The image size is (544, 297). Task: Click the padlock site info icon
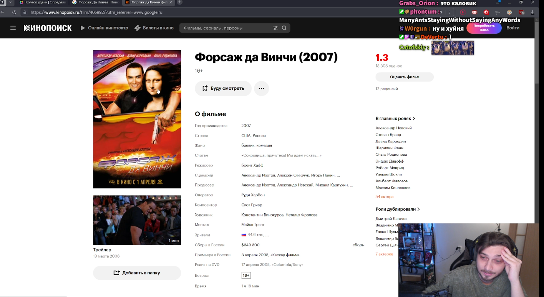pyautogui.click(x=25, y=12)
